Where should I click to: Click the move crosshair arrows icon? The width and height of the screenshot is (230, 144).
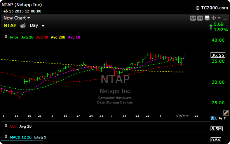(214, 18)
